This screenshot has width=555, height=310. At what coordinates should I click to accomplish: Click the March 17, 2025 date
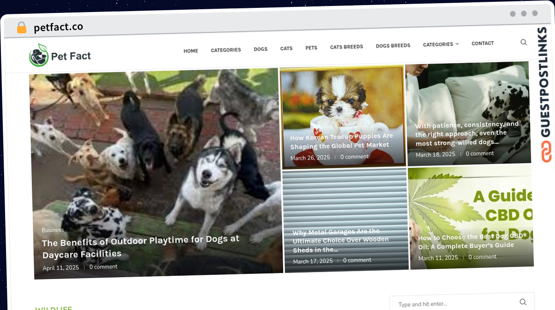pyautogui.click(x=313, y=261)
